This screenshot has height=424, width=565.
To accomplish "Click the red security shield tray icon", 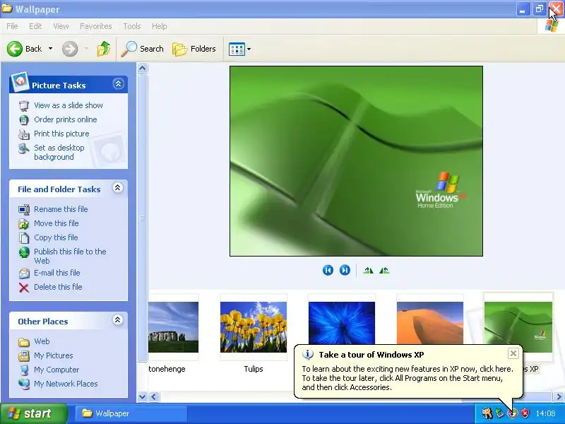I will tap(525, 413).
